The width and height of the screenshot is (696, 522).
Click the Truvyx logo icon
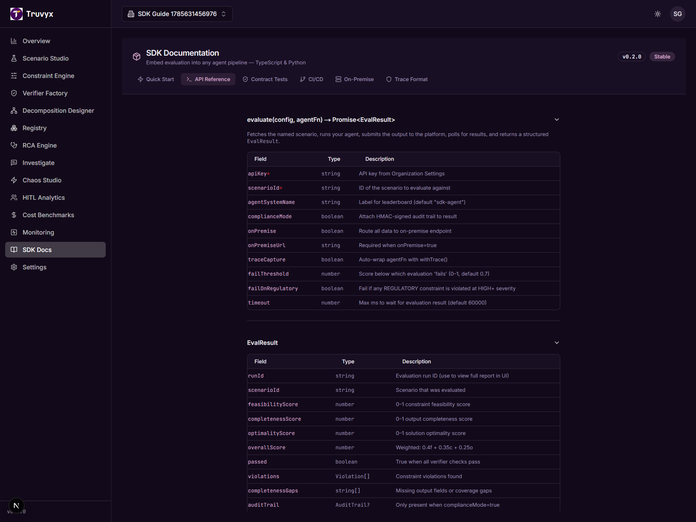[16, 14]
